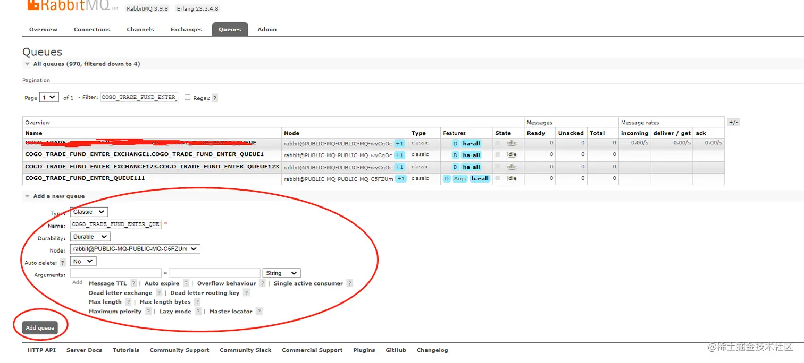Click the ha-all badge in EXCHANGE123 row
804x363 pixels.
tap(471, 167)
